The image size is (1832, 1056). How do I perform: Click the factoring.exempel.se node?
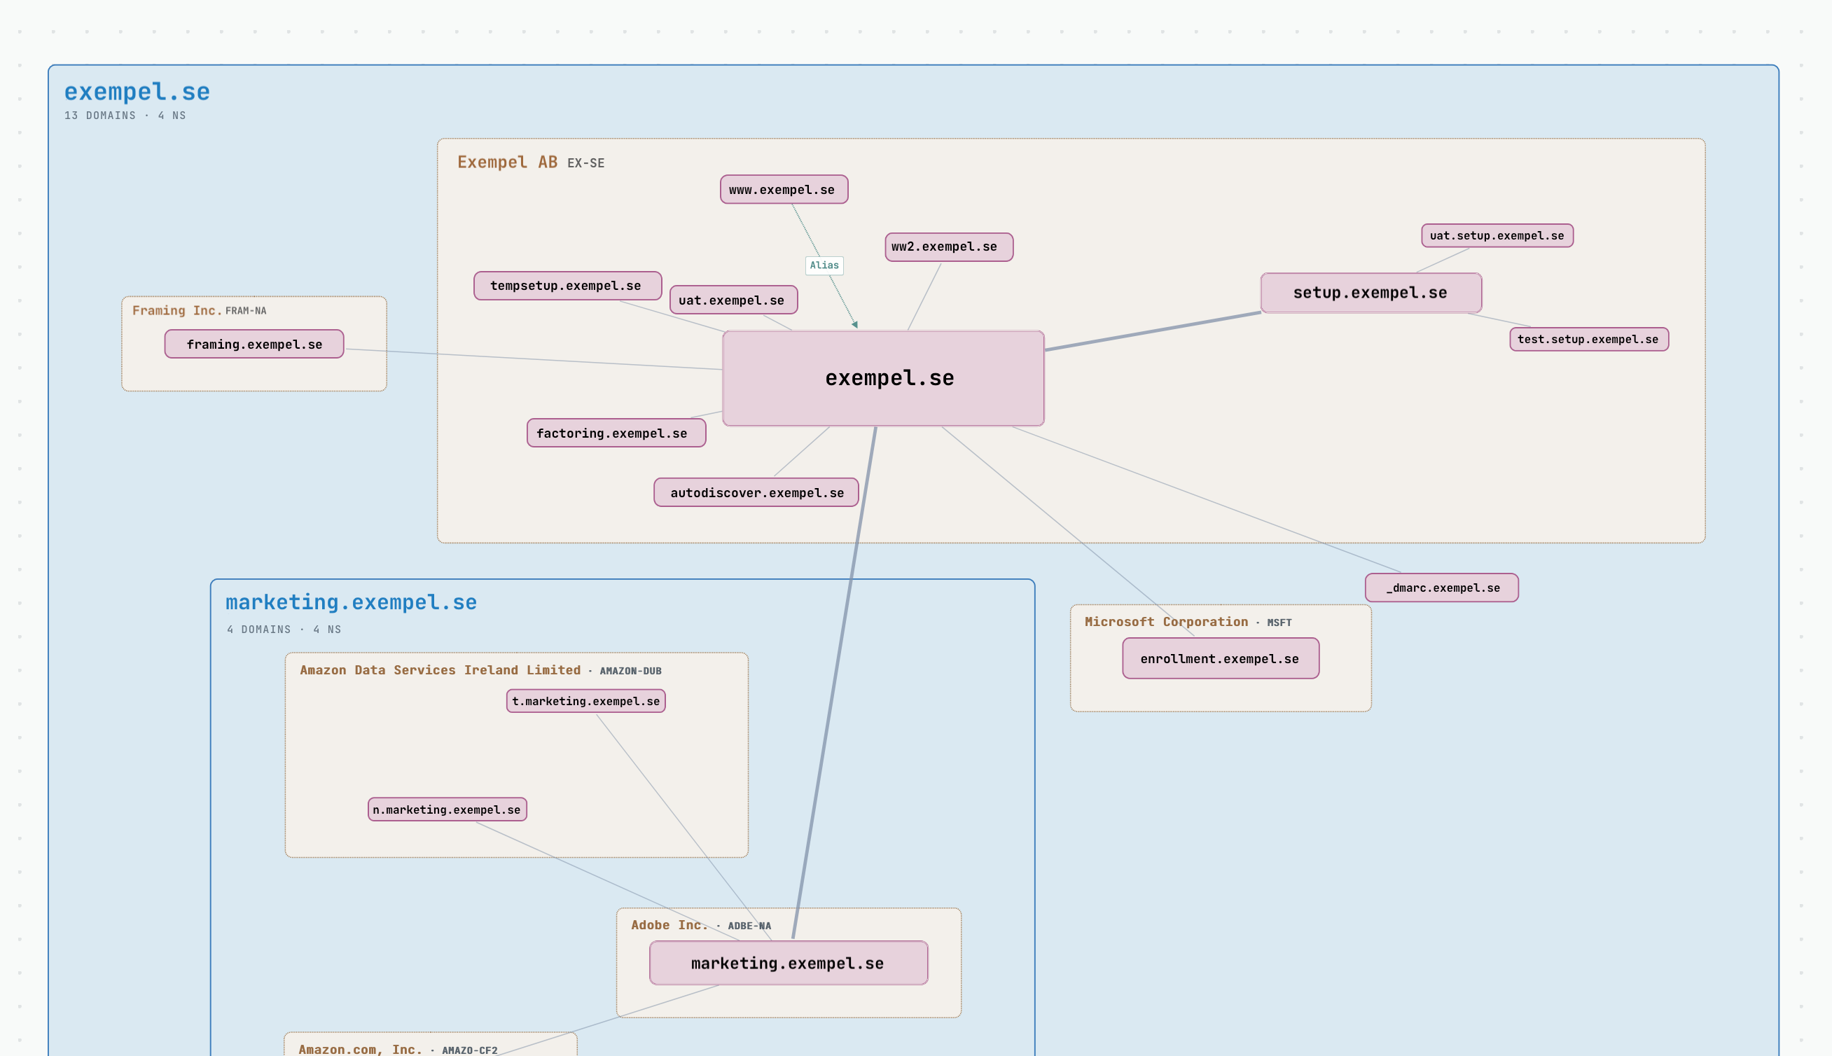(616, 432)
